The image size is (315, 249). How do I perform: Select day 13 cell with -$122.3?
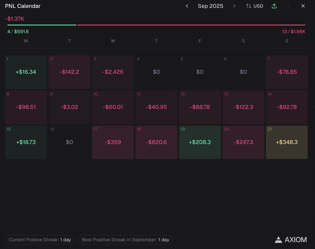[x=243, y=107]
